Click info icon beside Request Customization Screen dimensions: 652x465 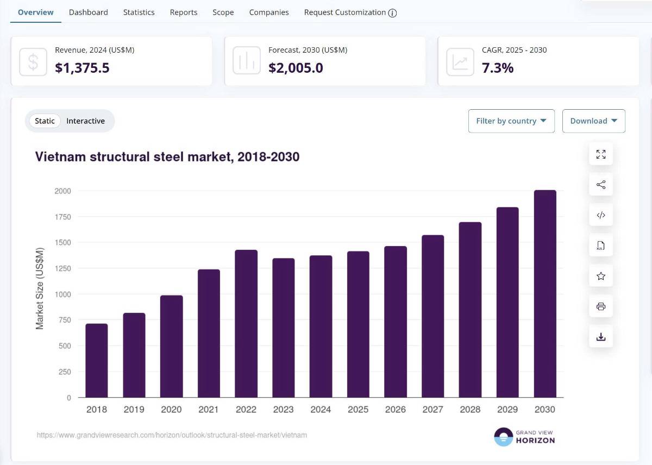(x=393, y=12)
